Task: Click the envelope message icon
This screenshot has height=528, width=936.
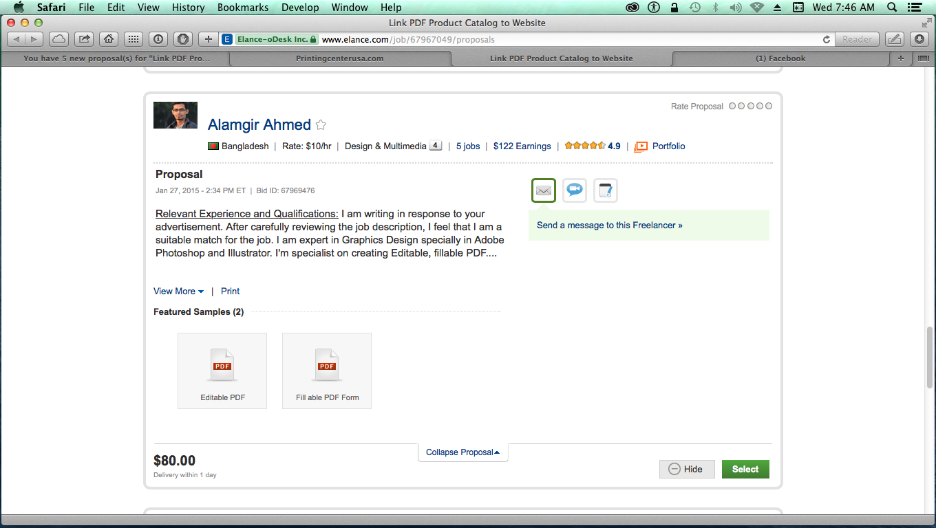Action: click(544, 190)
